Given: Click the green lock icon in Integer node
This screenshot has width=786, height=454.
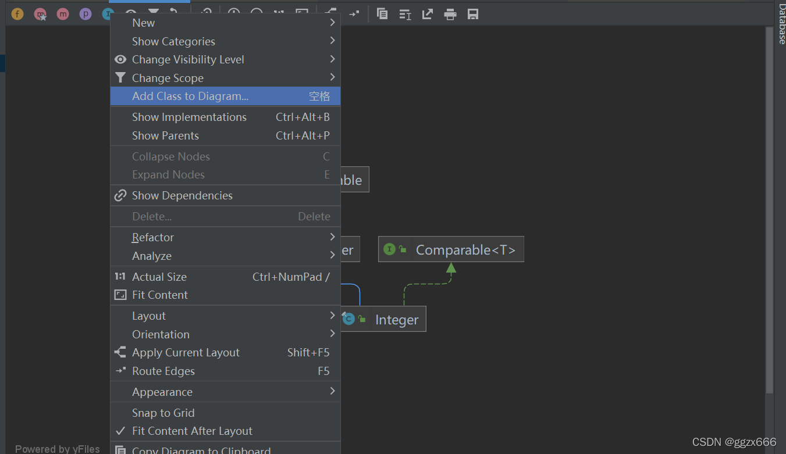Looking at the screenshot, I should 362,319.
